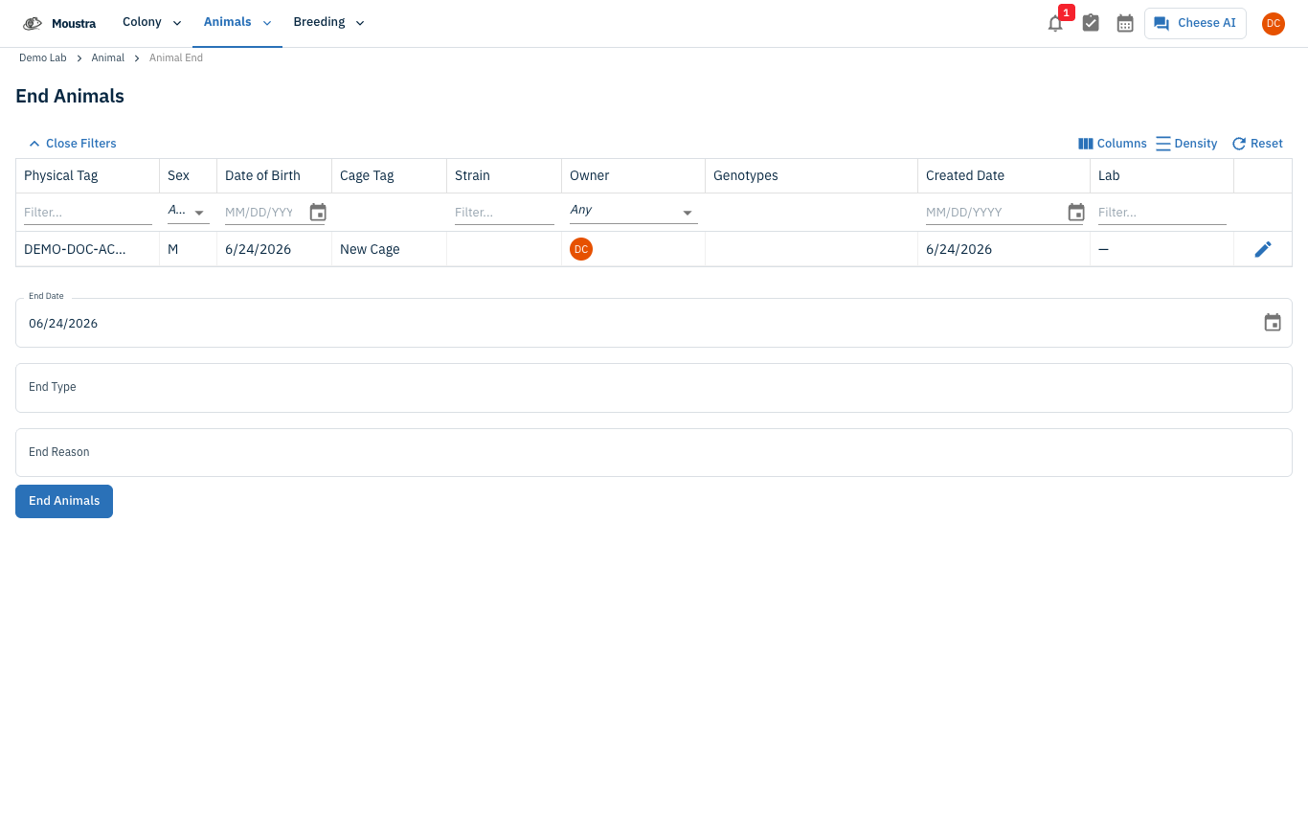1308x818 pixels.
Task: Open the Date of Birth filter calendar picker
Action: tap(318, 213)
